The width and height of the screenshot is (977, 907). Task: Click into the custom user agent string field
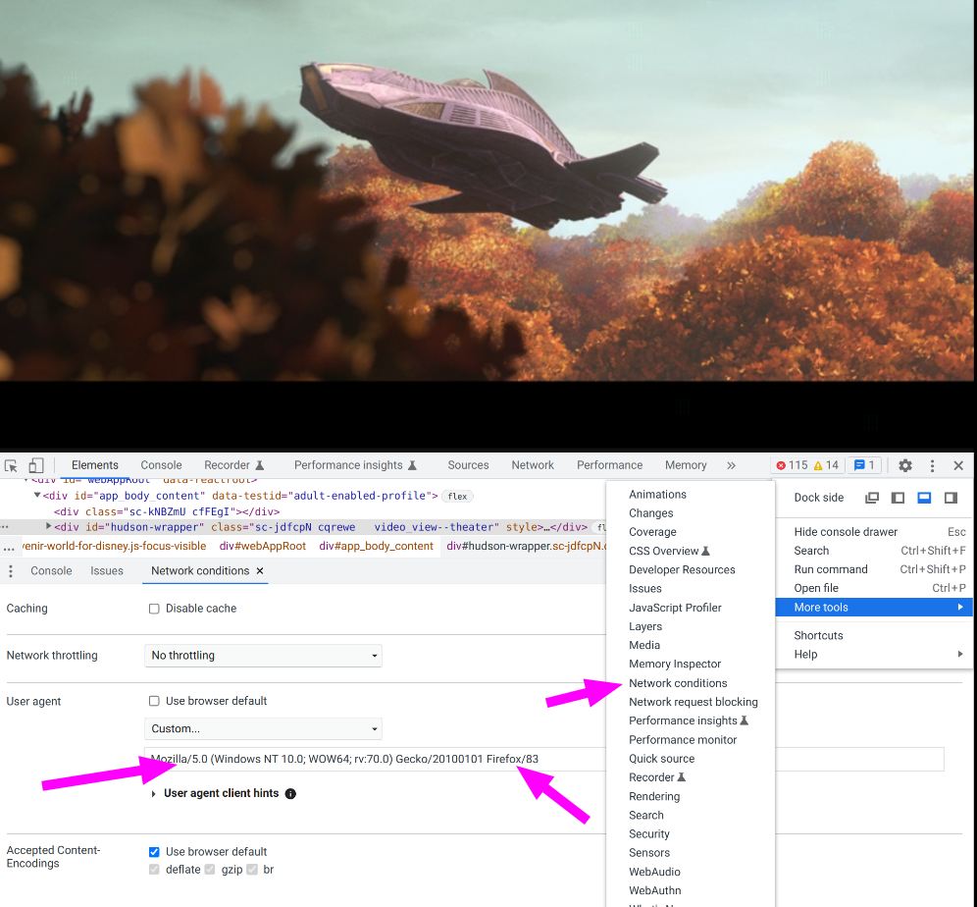[x=544, y=759]
